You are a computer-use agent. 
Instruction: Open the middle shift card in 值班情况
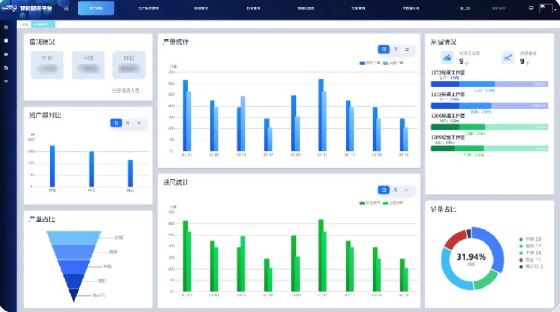click(88, 65)
